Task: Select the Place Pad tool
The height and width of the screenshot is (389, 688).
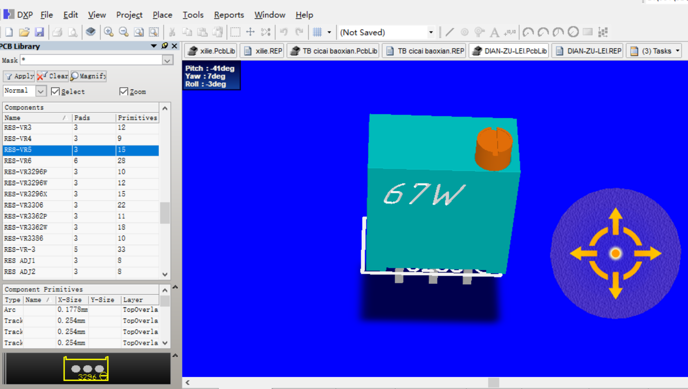Action: (x=464, y=32)
